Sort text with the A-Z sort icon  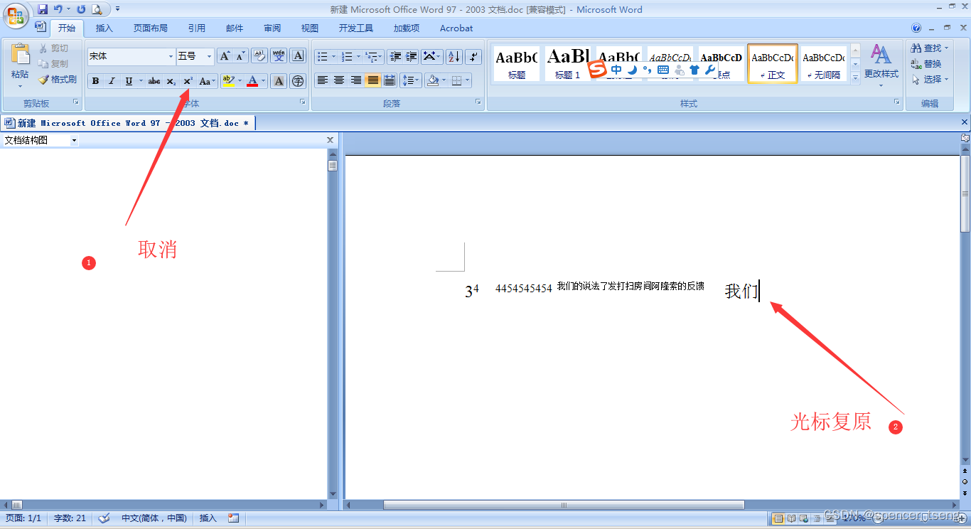454,56
